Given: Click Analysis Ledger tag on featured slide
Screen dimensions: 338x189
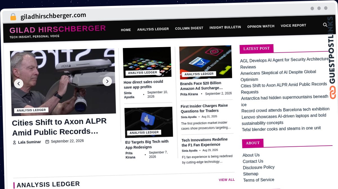Looking at the screenshot, I should 31,110.
